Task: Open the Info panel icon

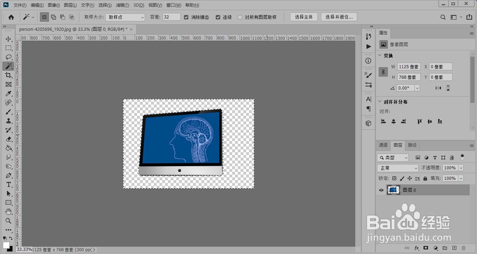Action: [x=369, y=61]
